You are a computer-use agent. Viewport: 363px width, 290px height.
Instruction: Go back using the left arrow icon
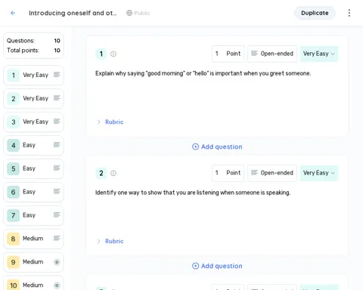pyautogui.click(x=13, y=13)
